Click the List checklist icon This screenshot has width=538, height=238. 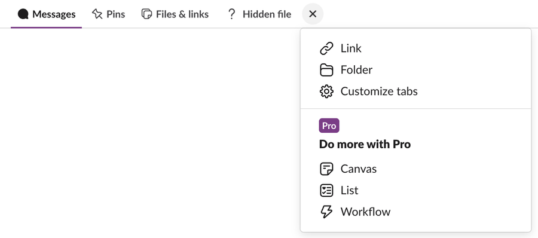[326, 190]
